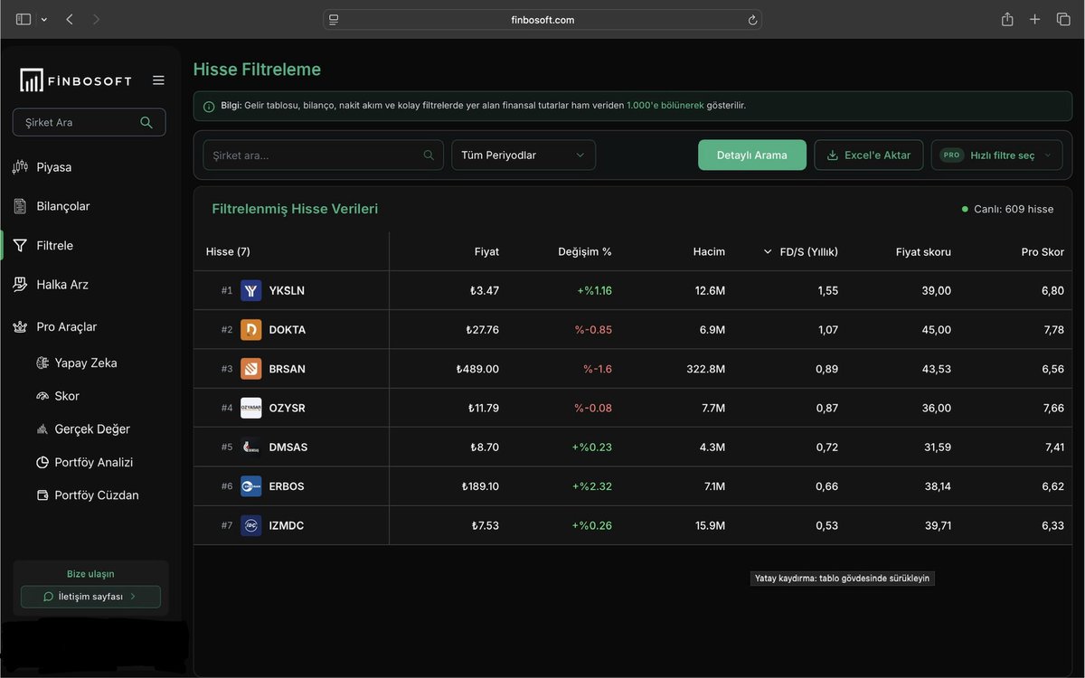
Task: Click the Hacim column header
Action: point(709,251)
